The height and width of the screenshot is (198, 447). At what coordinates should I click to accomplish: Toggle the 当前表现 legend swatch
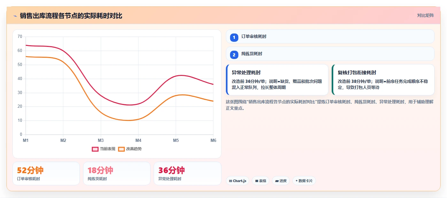[95, 149]
